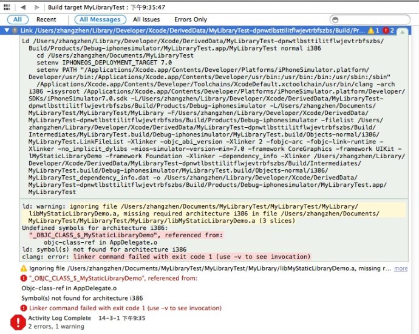419x334 pixels.
Task: Select the All filter pill
Action: 18,19
